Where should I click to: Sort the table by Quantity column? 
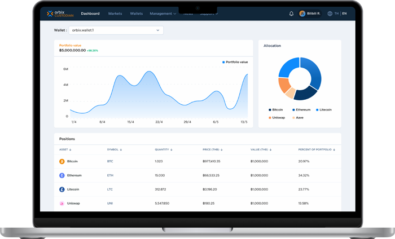(x=164, y=149)
